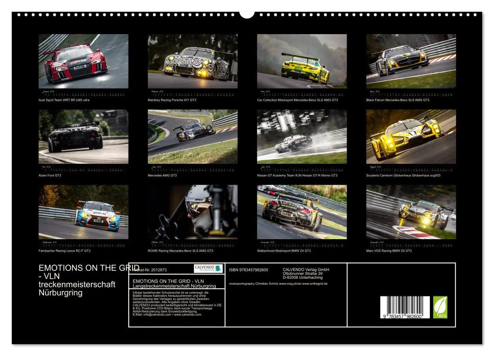Click the 'CALVENDO Verlag GmbH' publisher text

pyautogui.click(x=306, y=270)
